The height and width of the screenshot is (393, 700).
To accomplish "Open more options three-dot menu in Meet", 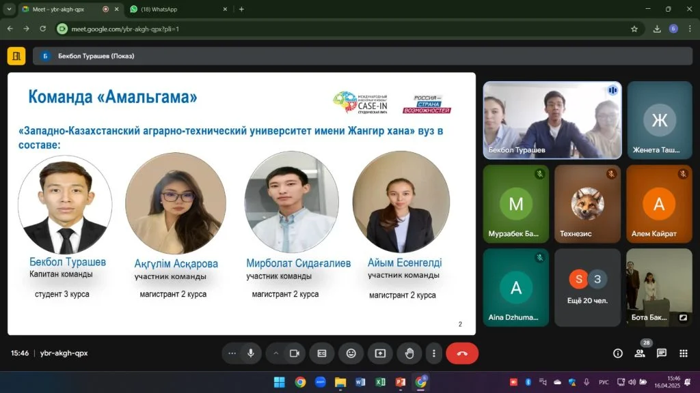I will [433, 353].
